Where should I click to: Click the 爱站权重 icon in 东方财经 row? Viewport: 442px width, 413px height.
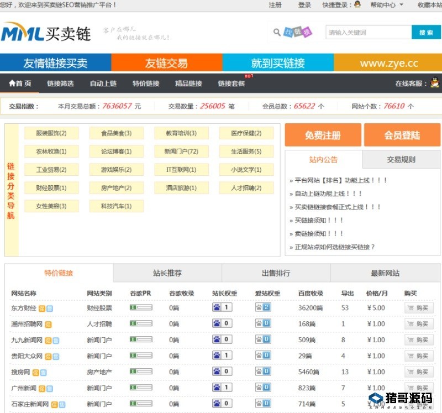(x=259, y=307)
